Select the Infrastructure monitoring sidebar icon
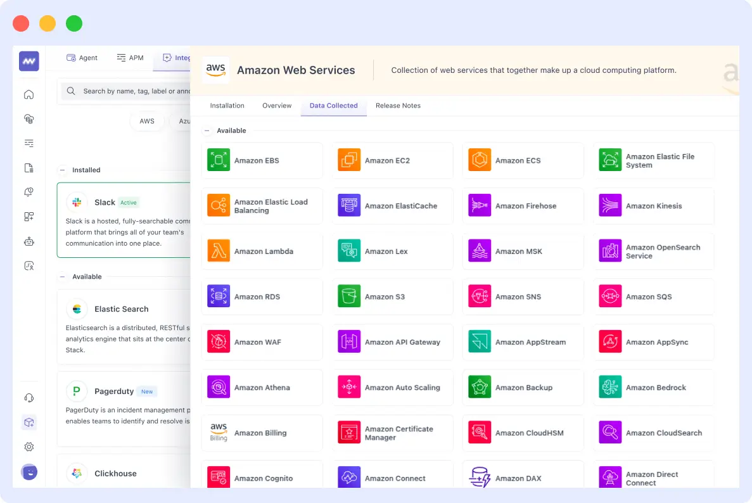The height and width of the screenshot is (503, 752). point(29,118)
